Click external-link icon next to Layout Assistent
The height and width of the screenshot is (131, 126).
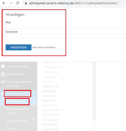(33, 120)
